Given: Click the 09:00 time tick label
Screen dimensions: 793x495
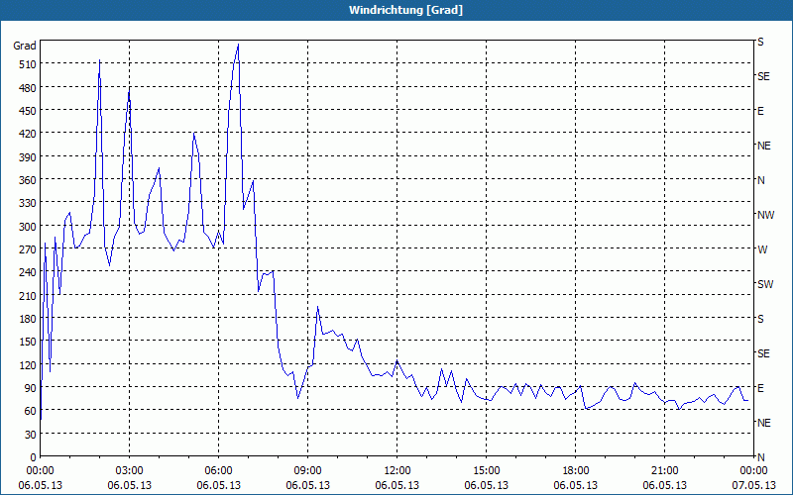Looking at the screenshot, I should (x=307, y=471).
